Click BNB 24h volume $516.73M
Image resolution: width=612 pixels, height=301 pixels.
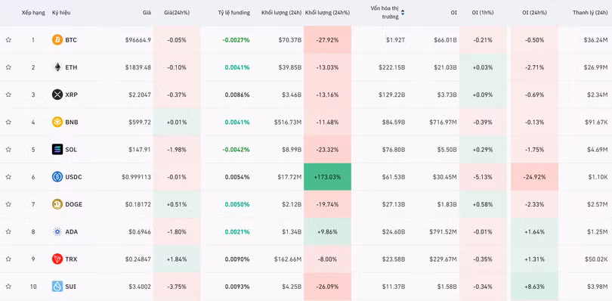click(x=288, y=122)
